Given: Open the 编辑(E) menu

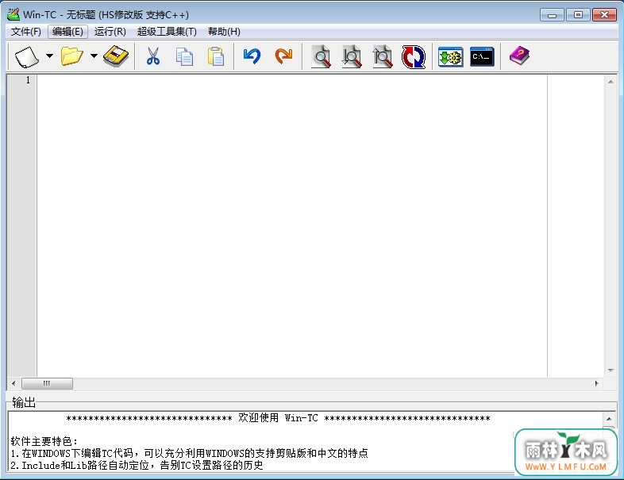Looking at the screenshot, I should [x=67, y=32].
